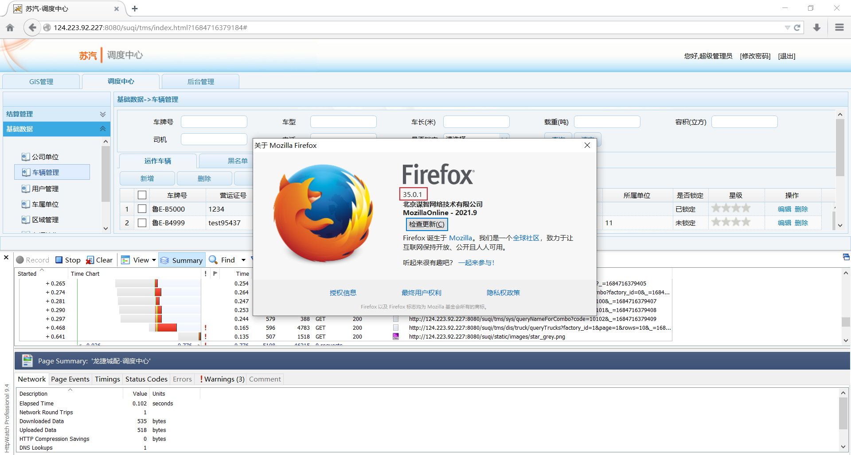Image resolution: width=851 pixels, height=455 pixels.
Task: Open the Page Events tab
Action: coord(70,379)
